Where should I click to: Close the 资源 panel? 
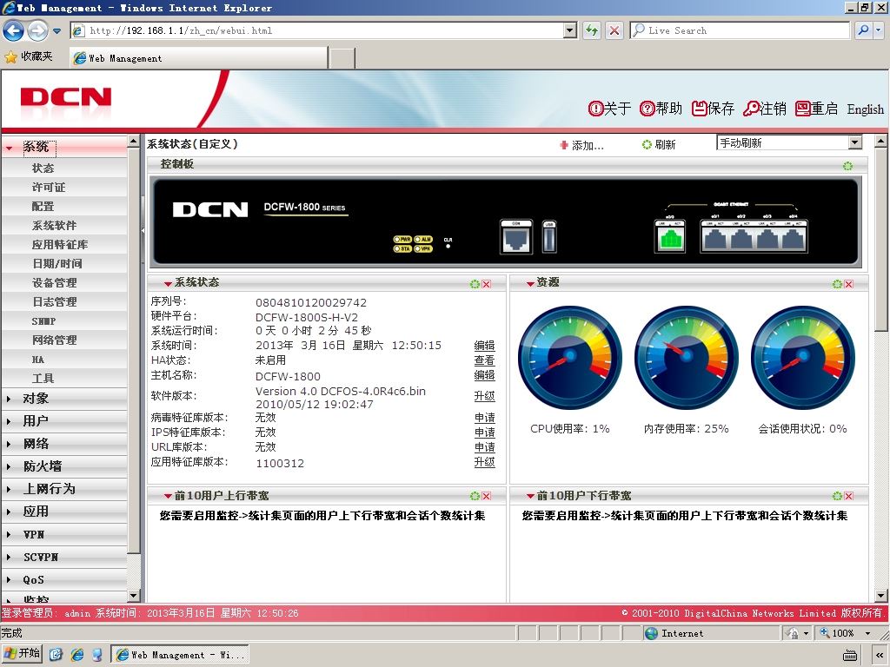[848, 284]
